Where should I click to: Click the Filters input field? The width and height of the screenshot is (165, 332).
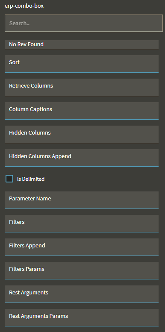pos(82,224)
